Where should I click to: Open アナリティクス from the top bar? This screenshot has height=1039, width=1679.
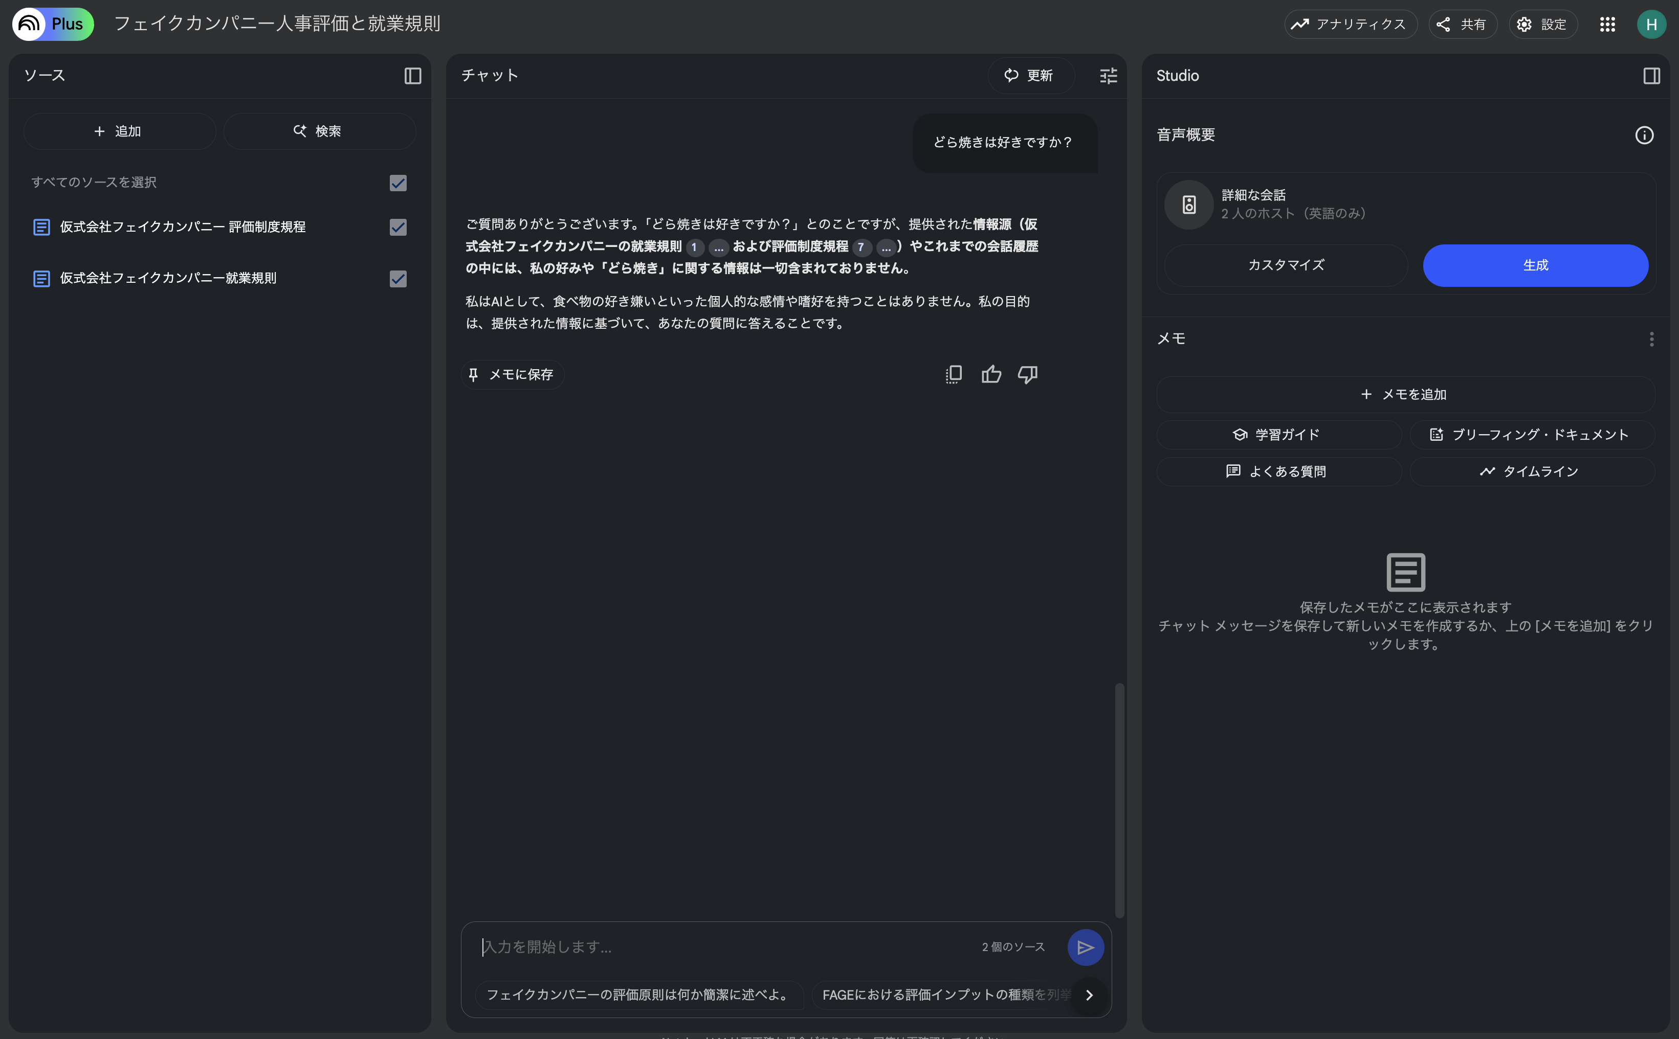tap(1349, 24)
